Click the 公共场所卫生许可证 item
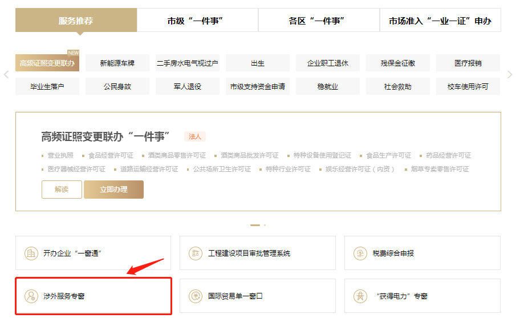This screenshot has width=516, height=318. (x=222, y=169)
